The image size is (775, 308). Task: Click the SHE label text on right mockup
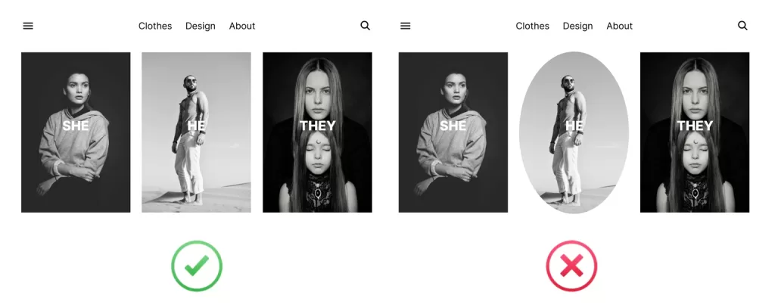click(x=453, y=126)
